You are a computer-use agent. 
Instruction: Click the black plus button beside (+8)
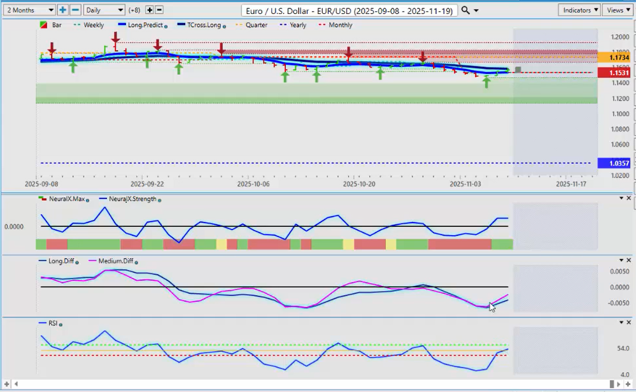click(150, 10)
